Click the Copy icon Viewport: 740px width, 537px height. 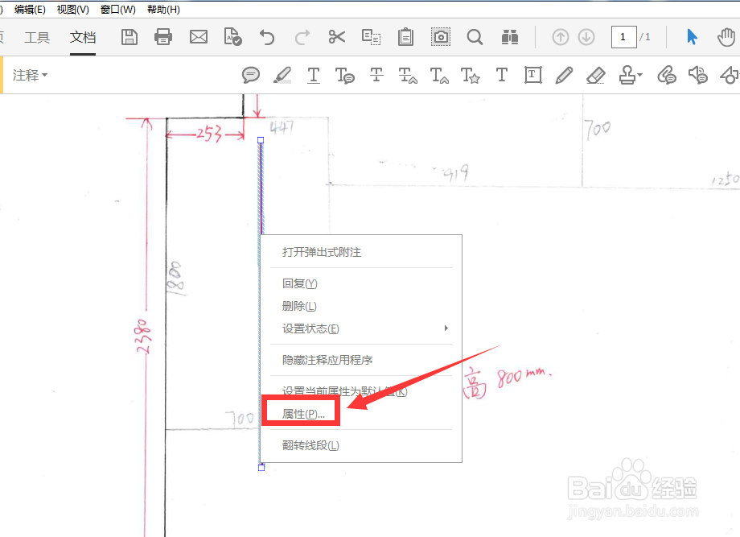[372, 37]
